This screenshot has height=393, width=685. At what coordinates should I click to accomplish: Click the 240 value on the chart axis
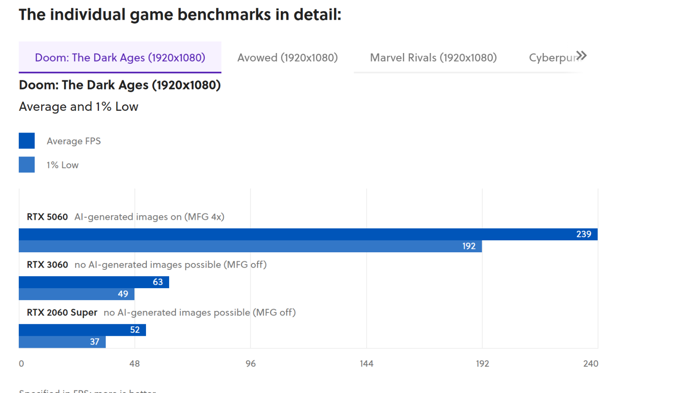(x=590, y=363)
